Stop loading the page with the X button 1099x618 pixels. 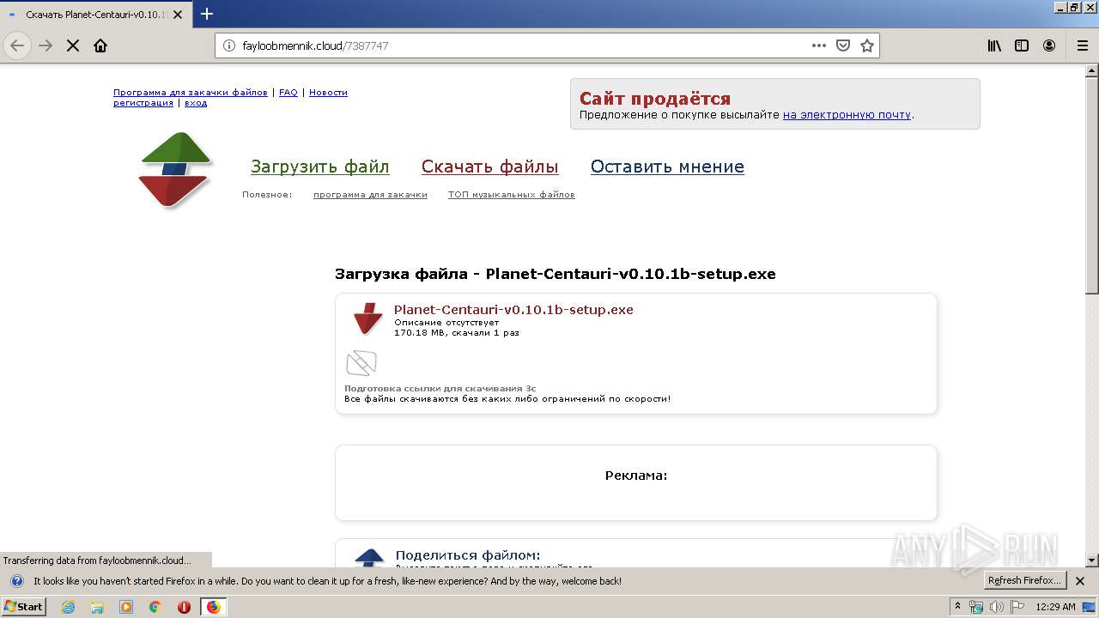click(73, 45)
